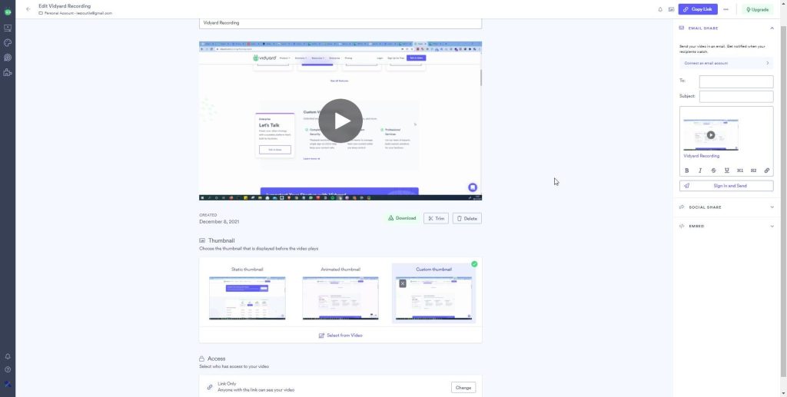Click Select from Video
The width and height of the screenshot is (787, 397).
coord(340,336)
